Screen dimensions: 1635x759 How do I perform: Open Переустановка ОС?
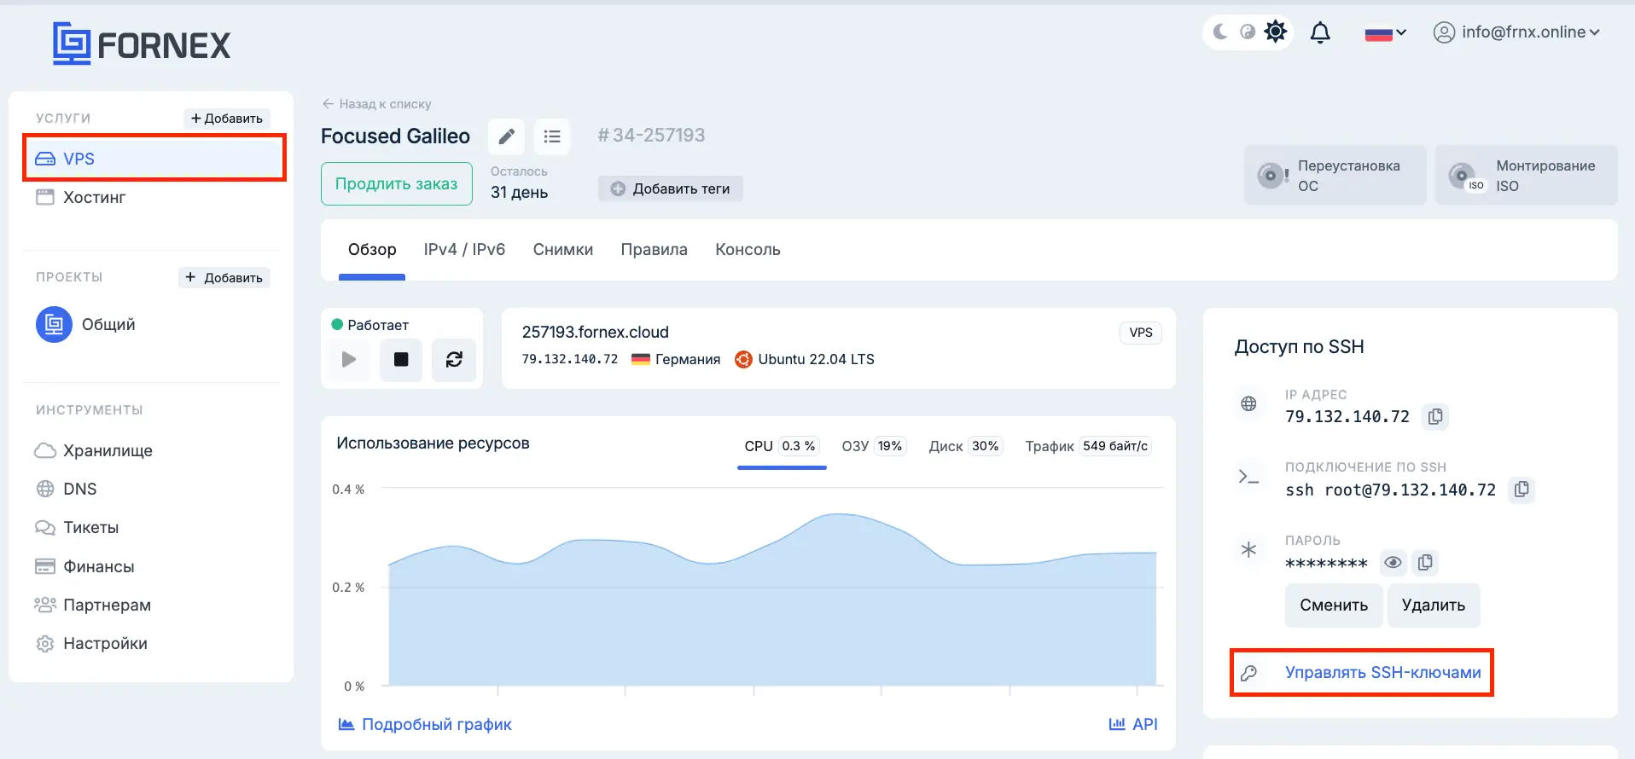click(1335, 175)
